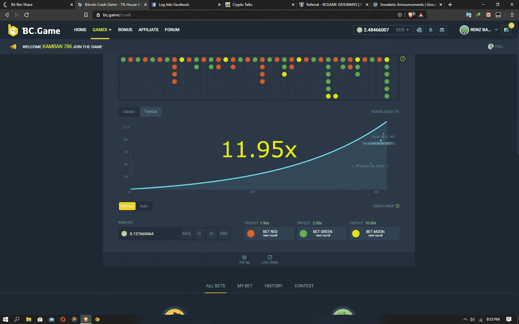Click the 2.48466007 balance value

pyautogui.click(x=376, y=30)
